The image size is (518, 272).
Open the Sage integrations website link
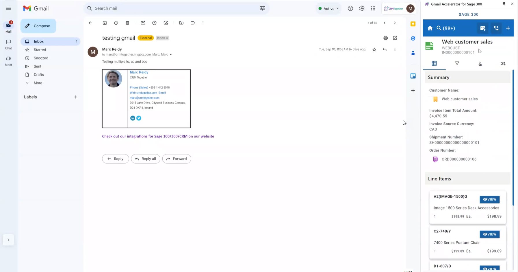(x=158, y=136)
